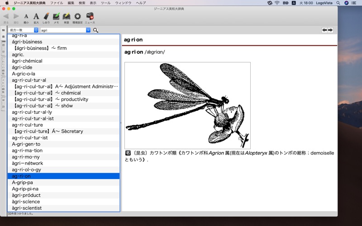
Task: Click the Wi-Fi status icon
Action: [277, 3]
